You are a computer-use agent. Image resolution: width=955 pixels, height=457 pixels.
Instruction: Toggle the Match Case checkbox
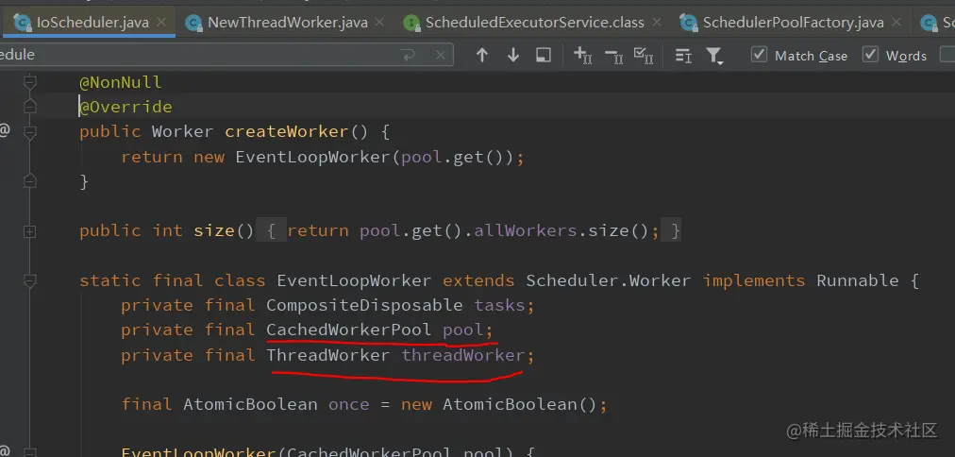tap(759, 55)
